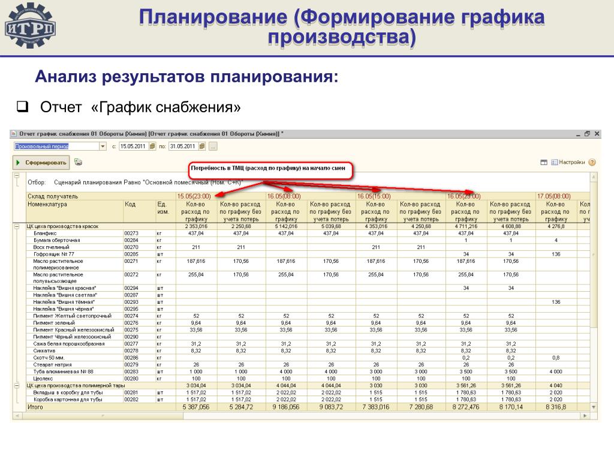Select row Пигмент Желтый светопрочный

pos(73,316)
